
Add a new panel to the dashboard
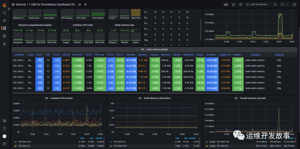(226, 4)
